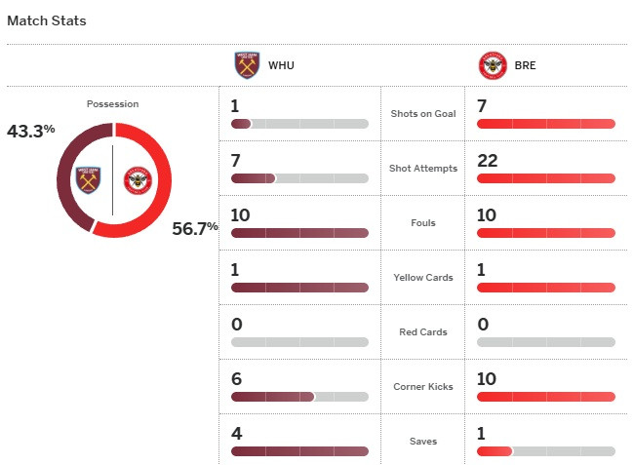
Task: Click the Possession chart title
Action: [x=112, y=103]
